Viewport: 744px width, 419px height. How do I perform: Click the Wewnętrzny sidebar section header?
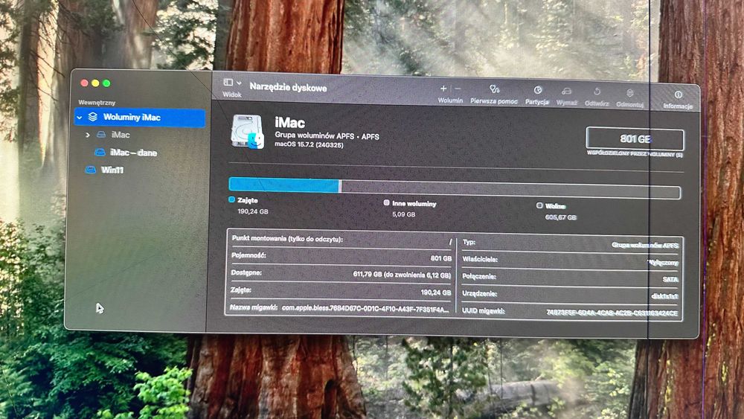pos(97,102)
